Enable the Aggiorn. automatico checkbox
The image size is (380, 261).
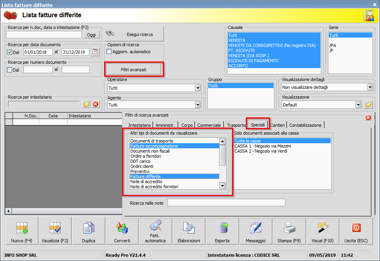point(109,52)
